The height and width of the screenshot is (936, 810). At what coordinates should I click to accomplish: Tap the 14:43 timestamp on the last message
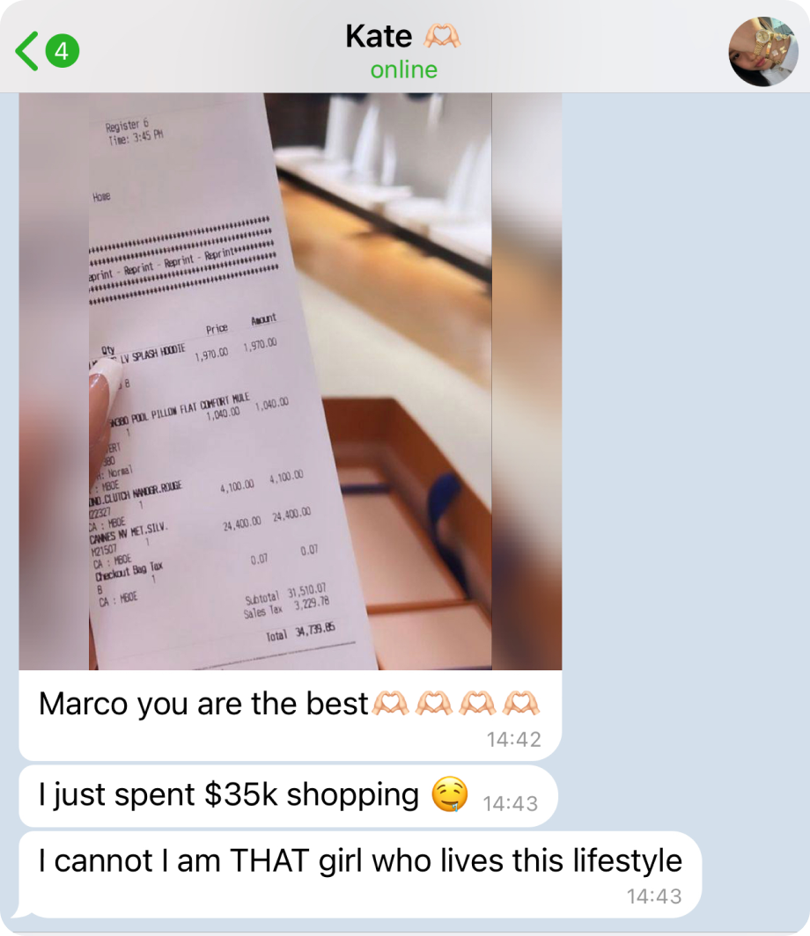(x=654, y=896)
